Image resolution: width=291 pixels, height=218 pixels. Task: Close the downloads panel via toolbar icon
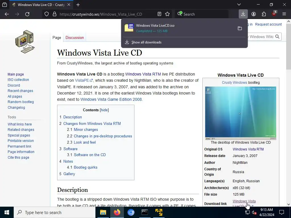tap(243, 14)
